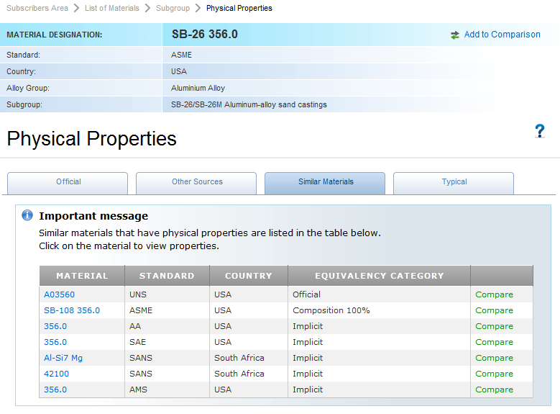Click the Material column header
560x414 pixels.
[82, 276]
